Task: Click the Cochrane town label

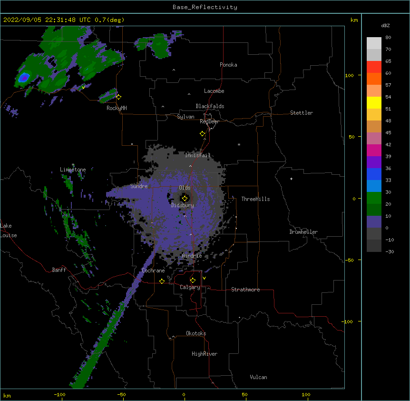Action: tap(153, 271)
